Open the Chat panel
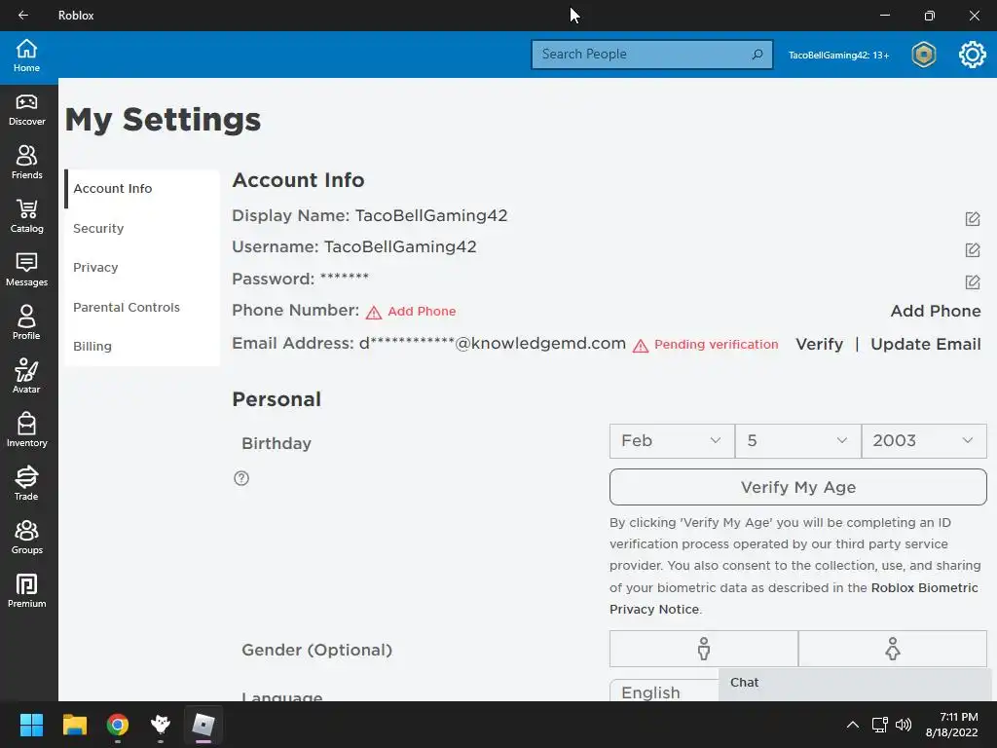 [x=855, y=683]
